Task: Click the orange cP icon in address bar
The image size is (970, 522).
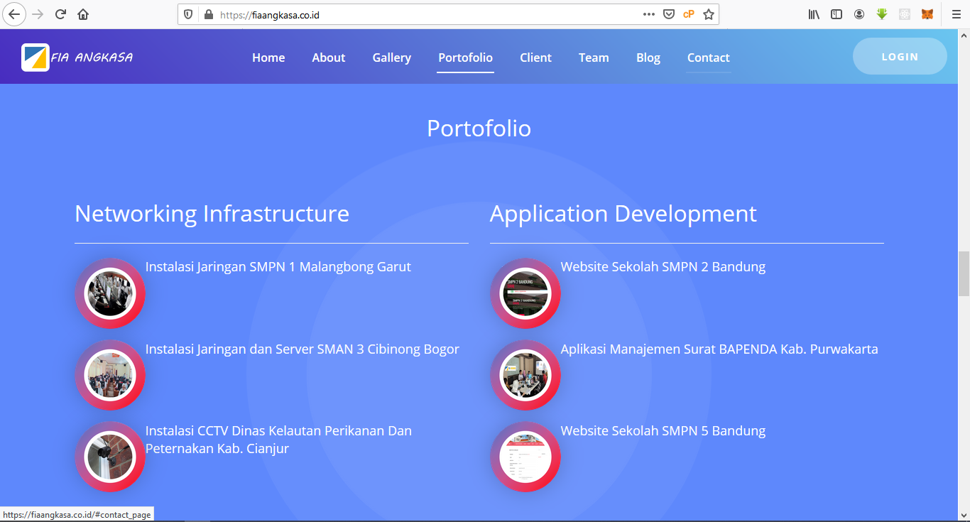Action: click(688, 14)
